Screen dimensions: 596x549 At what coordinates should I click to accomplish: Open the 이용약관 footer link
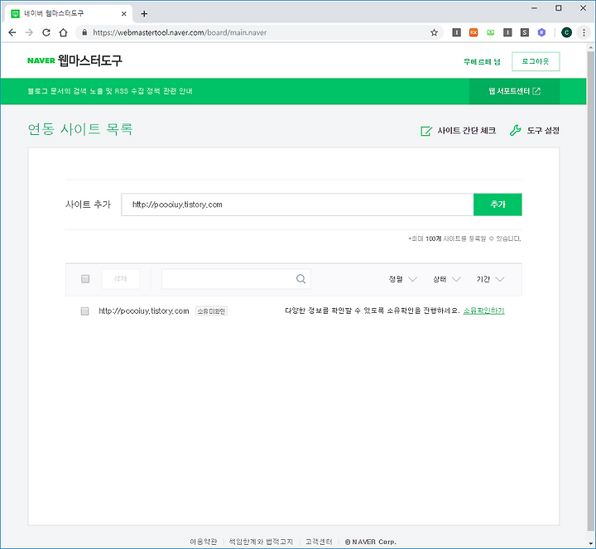pyautogui.click(x=204, y=542)
